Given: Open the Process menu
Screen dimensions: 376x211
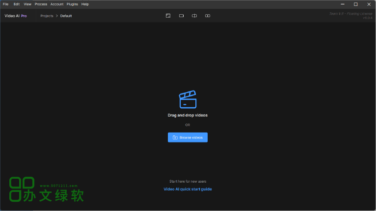Looking at the screenshot, I should (41, 4).
